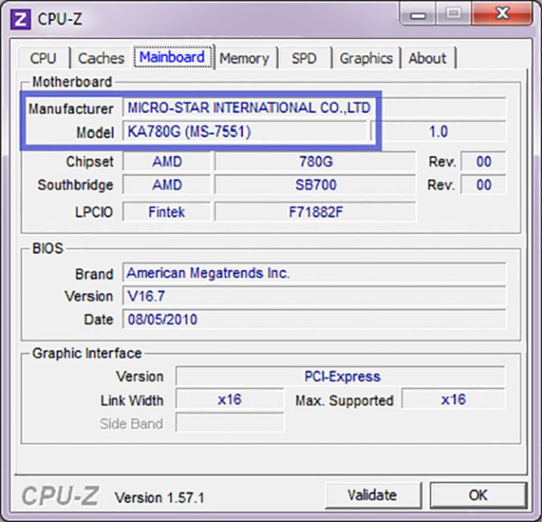The image size is (542, 522).
Task: Click the Manufacturer field MICRO-STAR INTERNATIONAL
Action: click(x=314, y=108)
